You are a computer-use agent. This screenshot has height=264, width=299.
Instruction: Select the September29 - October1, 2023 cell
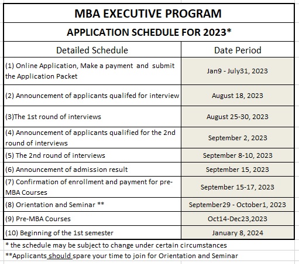click(238, 205)
